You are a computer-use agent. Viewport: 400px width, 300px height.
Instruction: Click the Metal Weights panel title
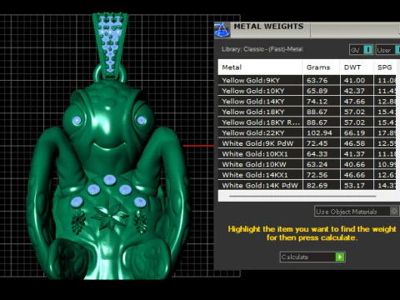[268, 27]
